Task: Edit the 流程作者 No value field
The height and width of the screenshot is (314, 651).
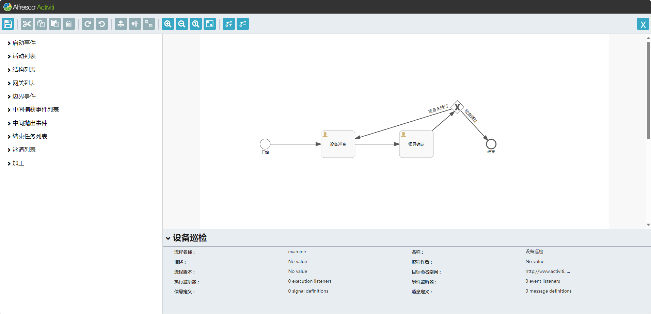Action: pos(535,262)
